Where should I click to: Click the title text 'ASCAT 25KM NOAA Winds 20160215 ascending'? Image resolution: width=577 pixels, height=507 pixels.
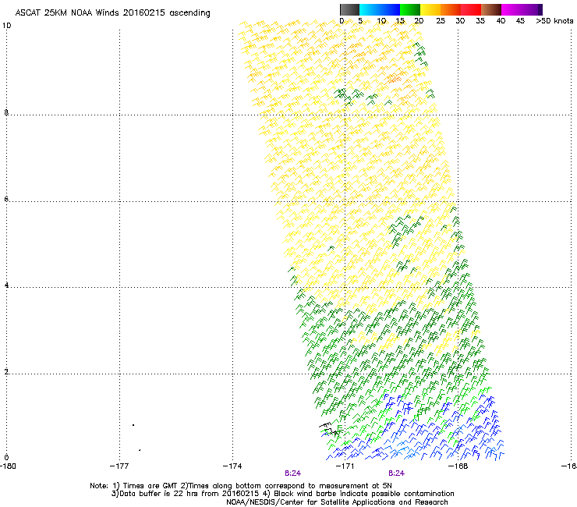[x=112, y=13]
